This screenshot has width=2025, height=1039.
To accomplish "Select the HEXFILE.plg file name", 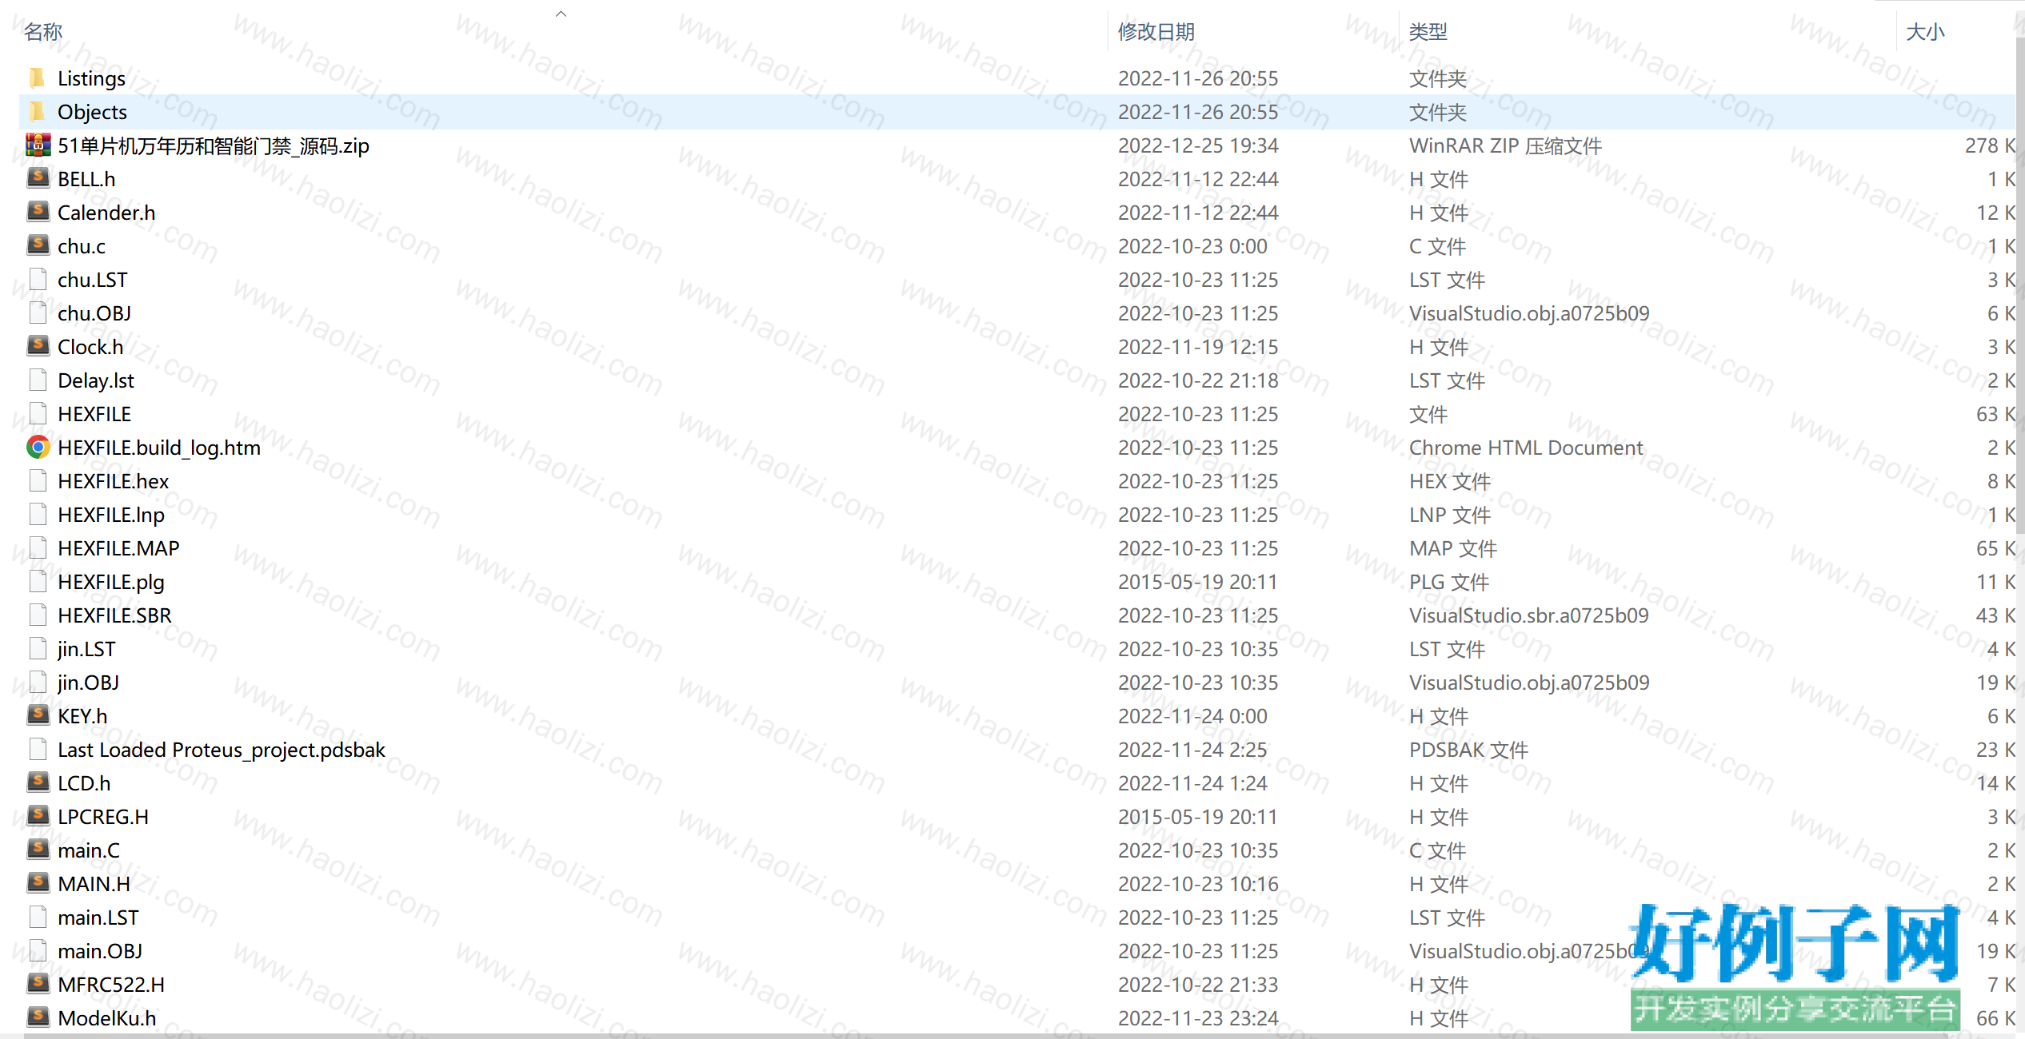I will coord(111,582).
